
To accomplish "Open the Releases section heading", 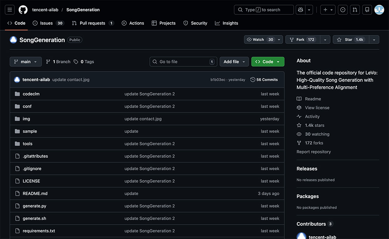I will pyautogui.click(x=307, y=169).
